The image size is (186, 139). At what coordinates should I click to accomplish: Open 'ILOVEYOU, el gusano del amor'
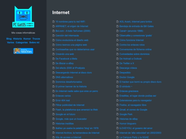[x=136, y=128]
